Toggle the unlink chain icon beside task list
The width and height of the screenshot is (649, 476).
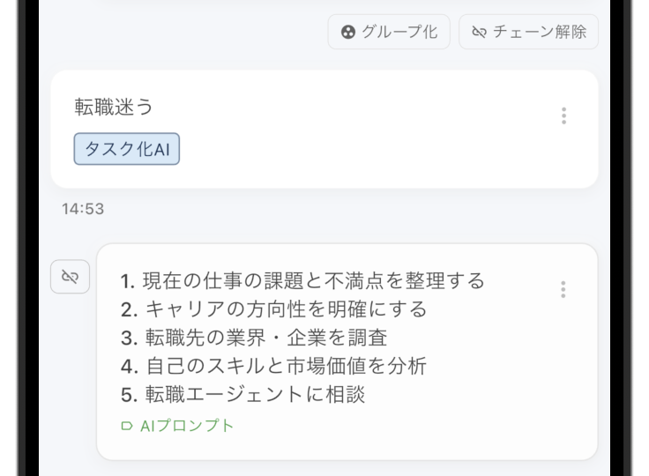(x=70, y=277)
